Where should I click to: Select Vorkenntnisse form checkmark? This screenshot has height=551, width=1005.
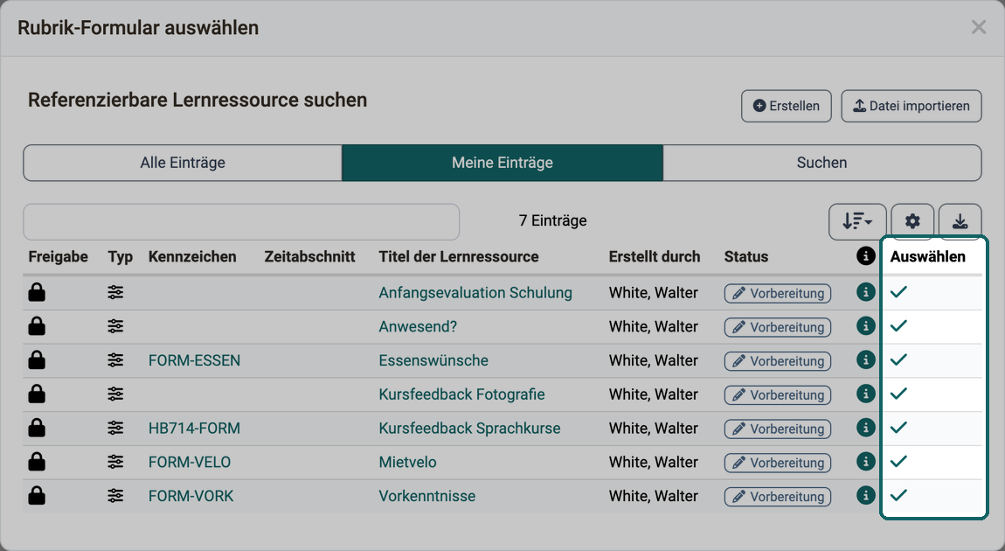tap(898, 495)
